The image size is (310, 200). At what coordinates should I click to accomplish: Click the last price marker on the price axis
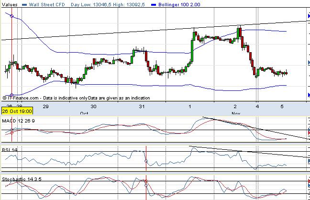point(309,63)
